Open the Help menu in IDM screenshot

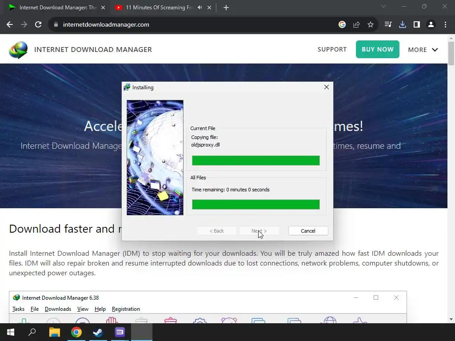[100, 309]
